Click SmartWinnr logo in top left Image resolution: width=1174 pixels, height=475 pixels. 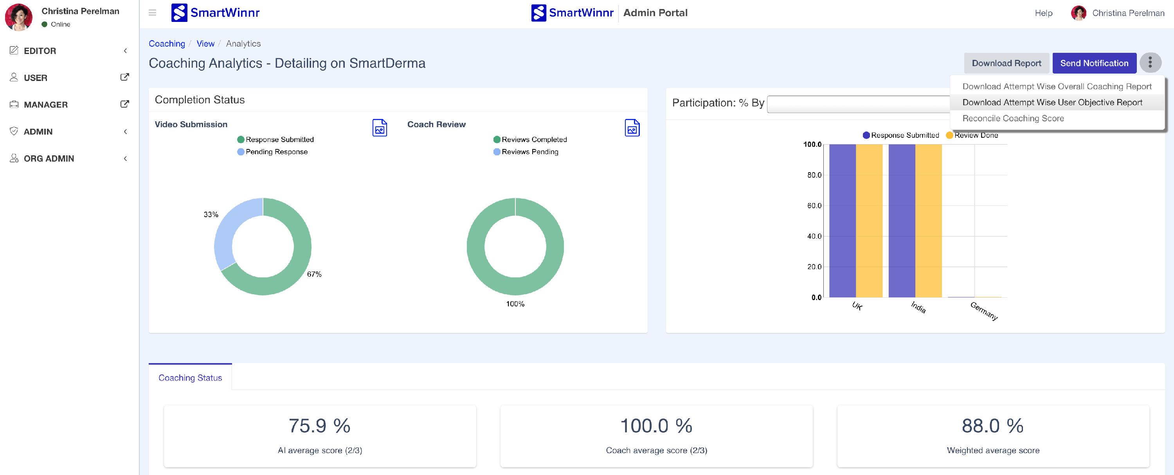point(215,13)
